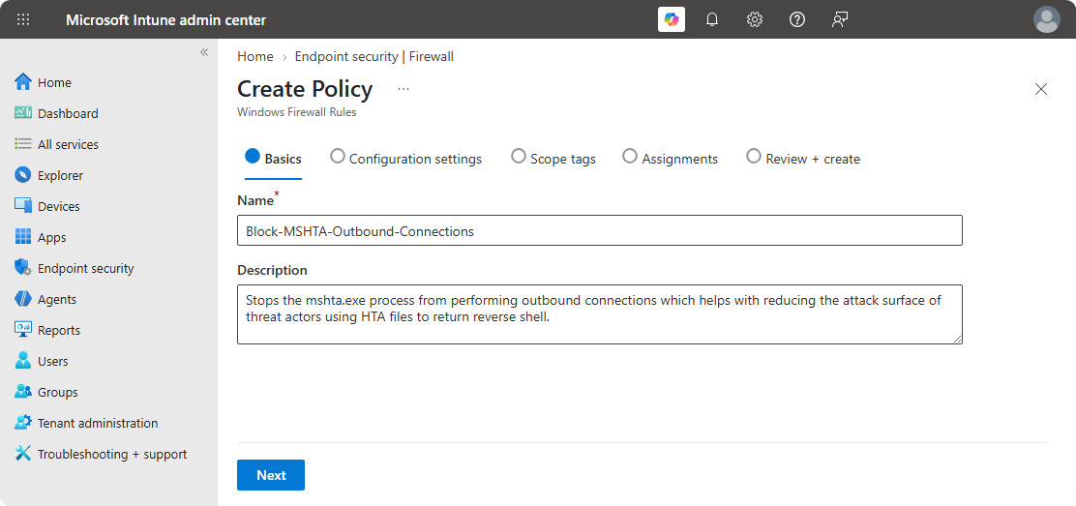This screenshot has height=506, width=1076.
Task: Switch to Assignments tab label
Action: click(x=680, y=159)
